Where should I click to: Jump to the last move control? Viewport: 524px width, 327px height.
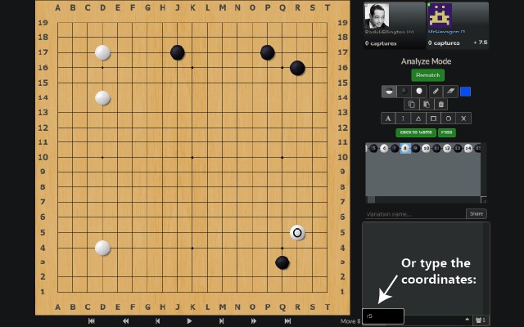(x=287, y=321)
